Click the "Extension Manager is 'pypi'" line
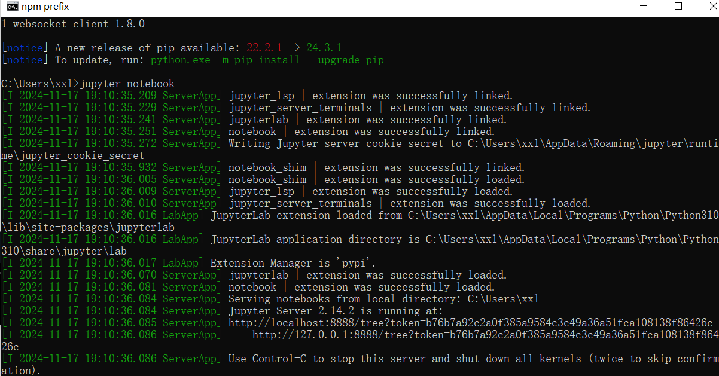The height and width of the screenshot is (376, 719). (188, 263)
